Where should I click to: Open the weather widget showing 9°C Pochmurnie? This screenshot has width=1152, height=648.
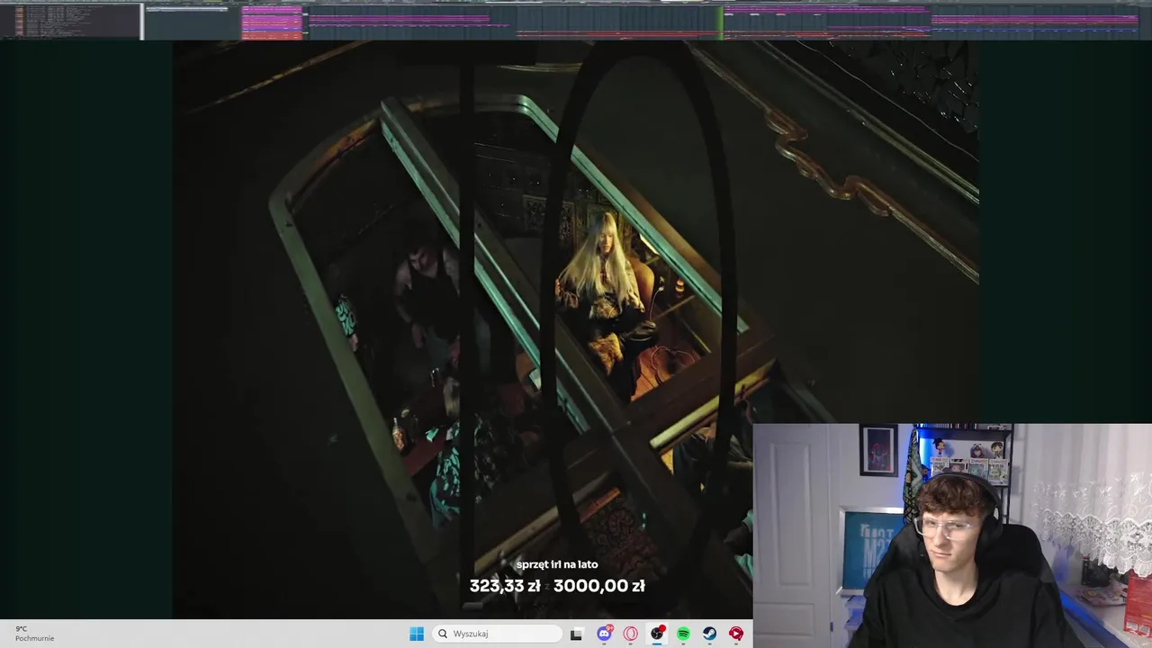pos(34,634)
